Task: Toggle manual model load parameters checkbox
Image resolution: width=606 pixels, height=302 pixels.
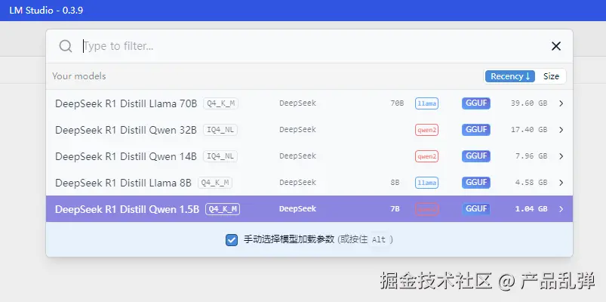Action: pyautogui.click(x=232, y=240)
